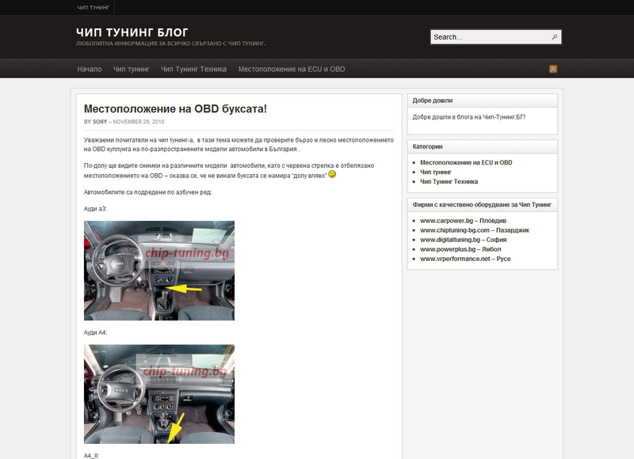
Task: Click the post date NOVEMBER 29, 2010
Action: click(139, 122)
